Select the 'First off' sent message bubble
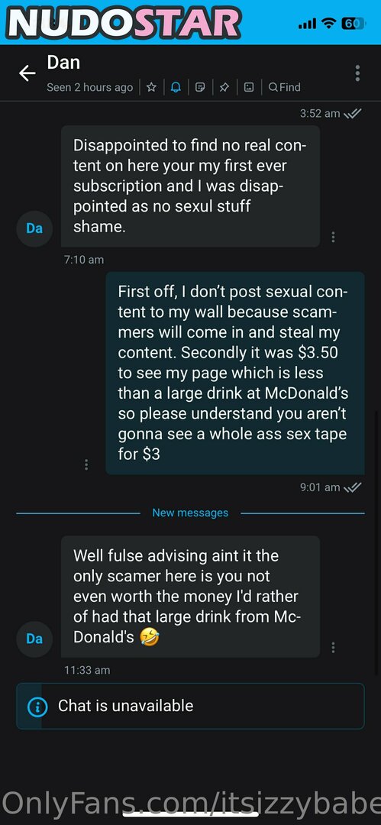Viewport: 381px width, 825px height. (x=234, y=373)
